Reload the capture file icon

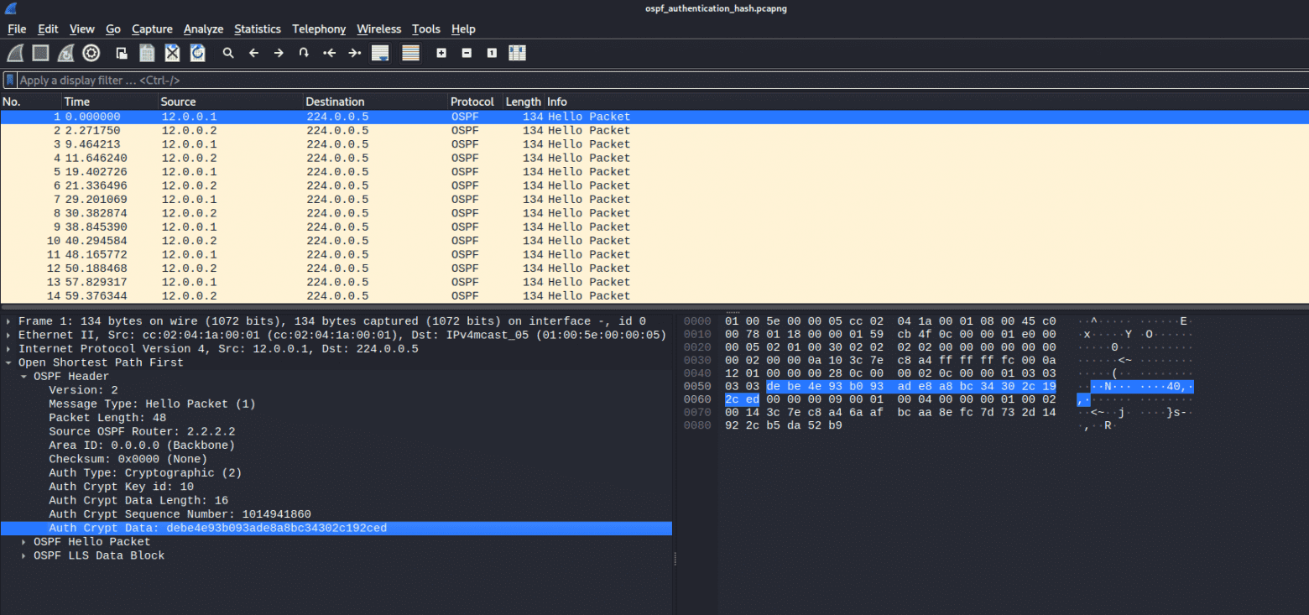(197, 53)
